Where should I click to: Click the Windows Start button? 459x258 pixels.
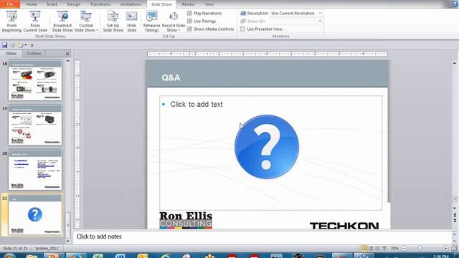[9, 256]
